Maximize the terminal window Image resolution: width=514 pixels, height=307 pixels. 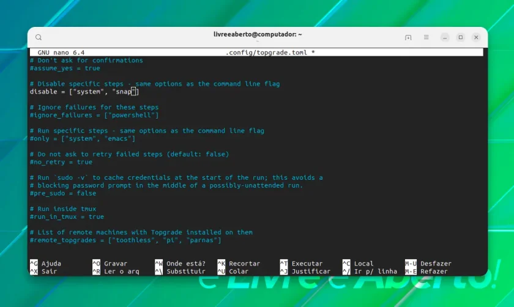point(461,37)
